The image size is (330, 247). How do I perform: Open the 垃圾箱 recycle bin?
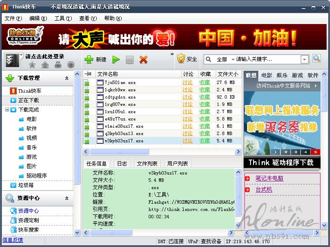point(26,185)
